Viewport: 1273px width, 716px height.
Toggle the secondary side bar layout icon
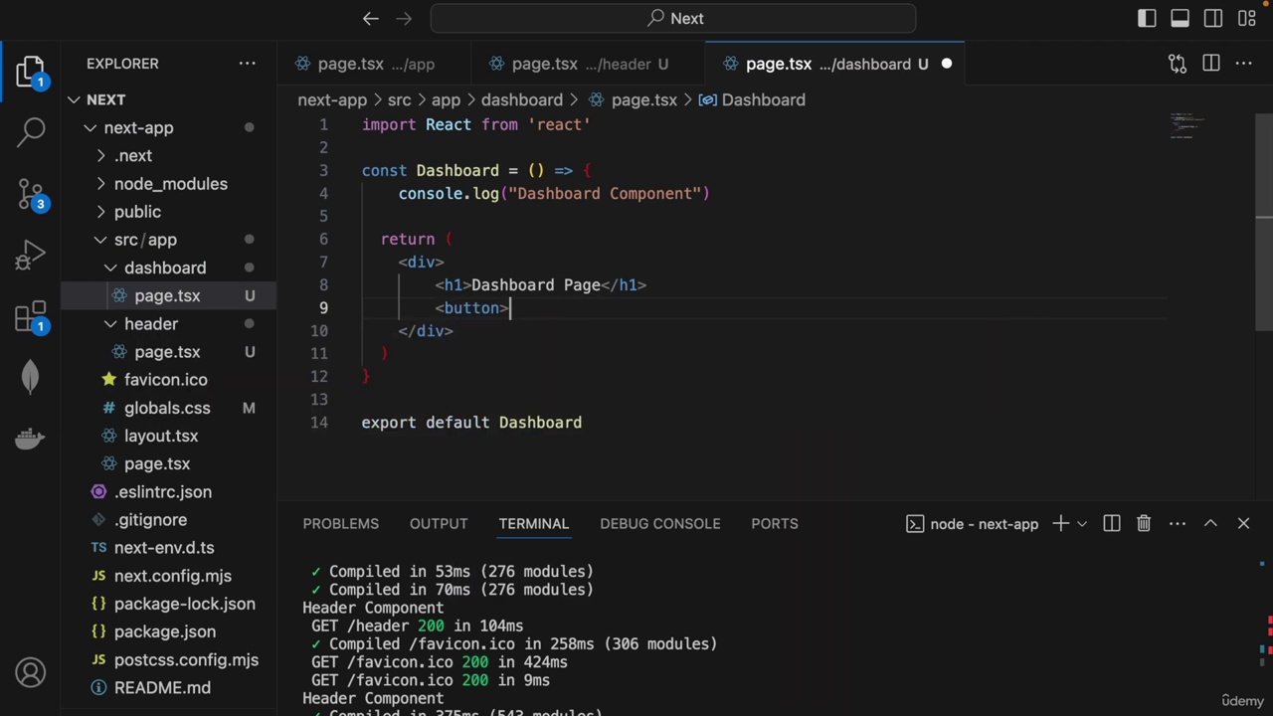tap(1213, 18)
